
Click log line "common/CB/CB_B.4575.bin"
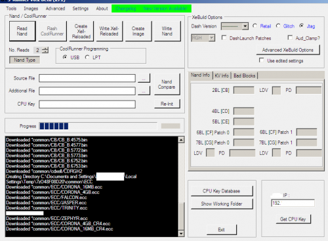tap(47, 140)
